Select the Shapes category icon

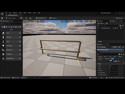pyautogui.click(x=9, y=27)
